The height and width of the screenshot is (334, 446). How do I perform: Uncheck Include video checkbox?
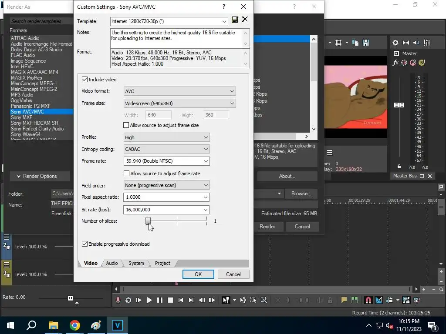point(84,79)
